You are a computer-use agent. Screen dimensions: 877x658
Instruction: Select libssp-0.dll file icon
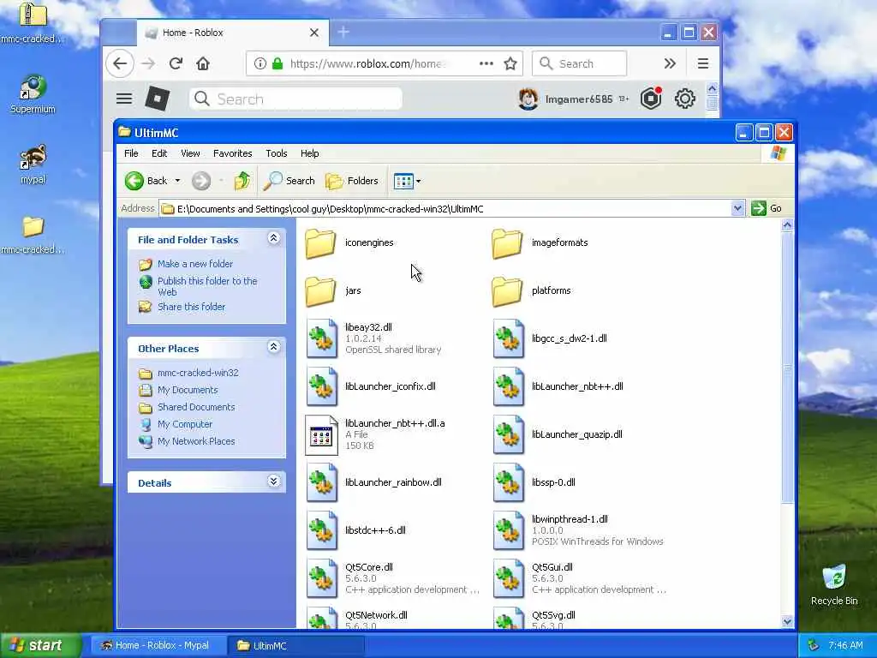tap(509, 483)
